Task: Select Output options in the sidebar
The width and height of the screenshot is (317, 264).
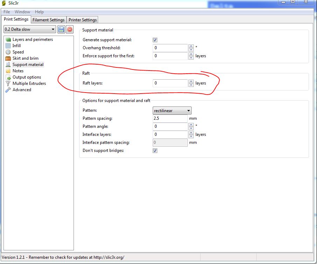Action: coord(27,77)
